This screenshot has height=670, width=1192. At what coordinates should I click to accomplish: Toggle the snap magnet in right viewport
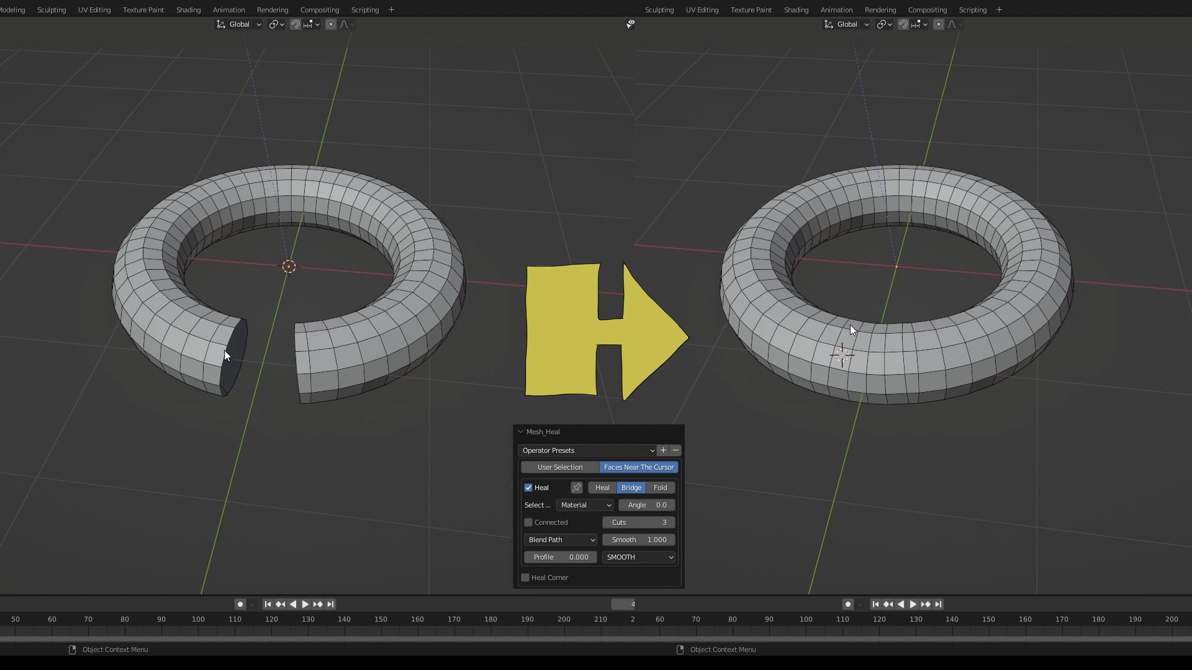coord(903,24)
